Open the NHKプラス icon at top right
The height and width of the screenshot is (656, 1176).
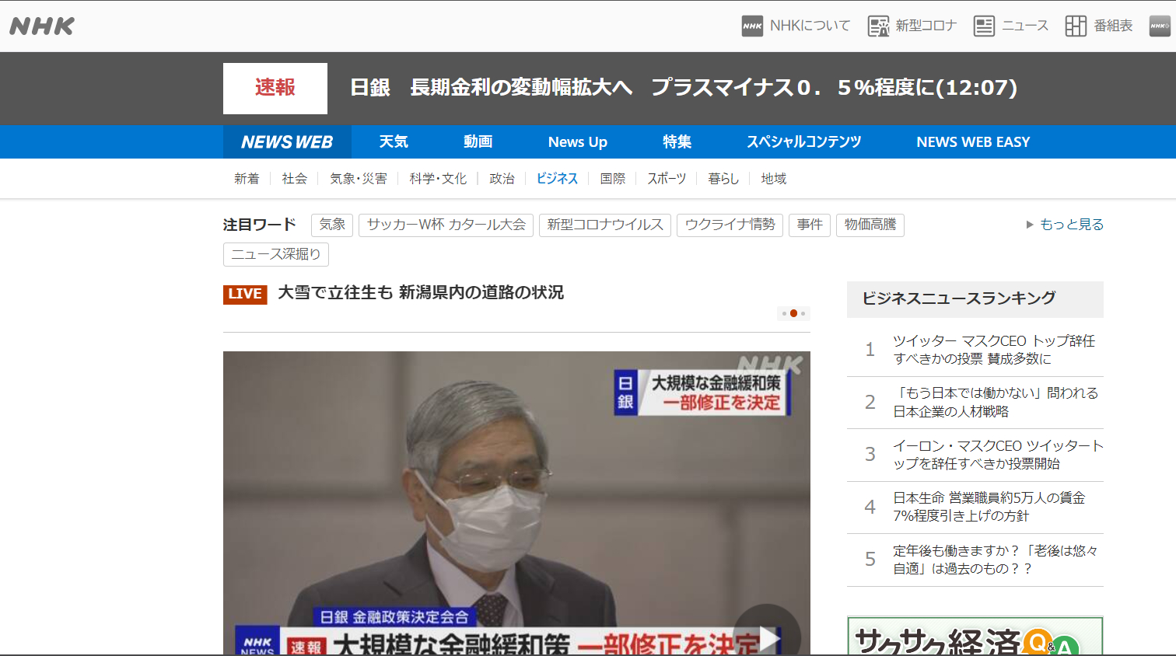1158,25
